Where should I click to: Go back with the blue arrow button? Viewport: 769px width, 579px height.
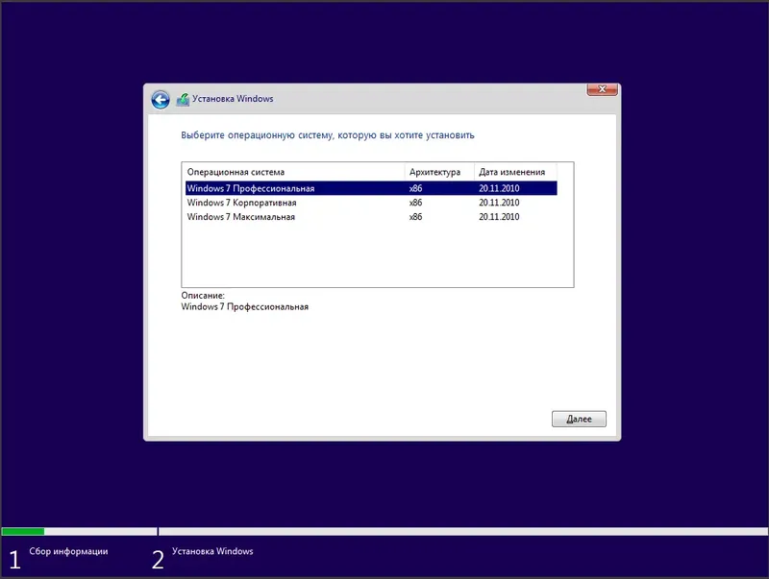coord(161,100)
